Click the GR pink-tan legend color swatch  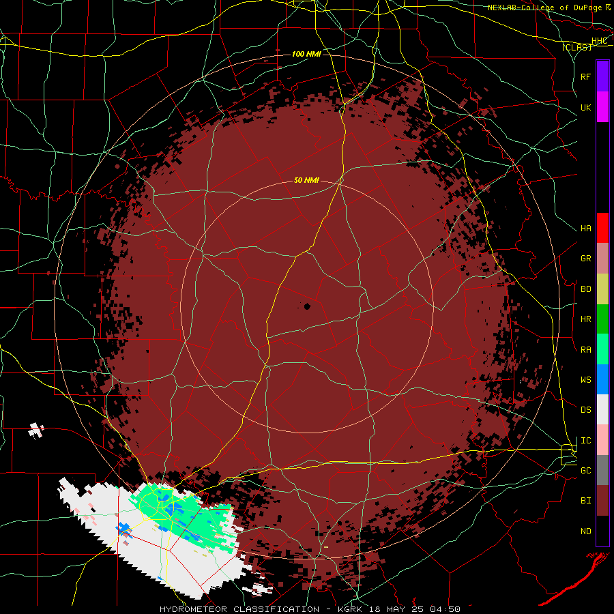click(602, 259)
